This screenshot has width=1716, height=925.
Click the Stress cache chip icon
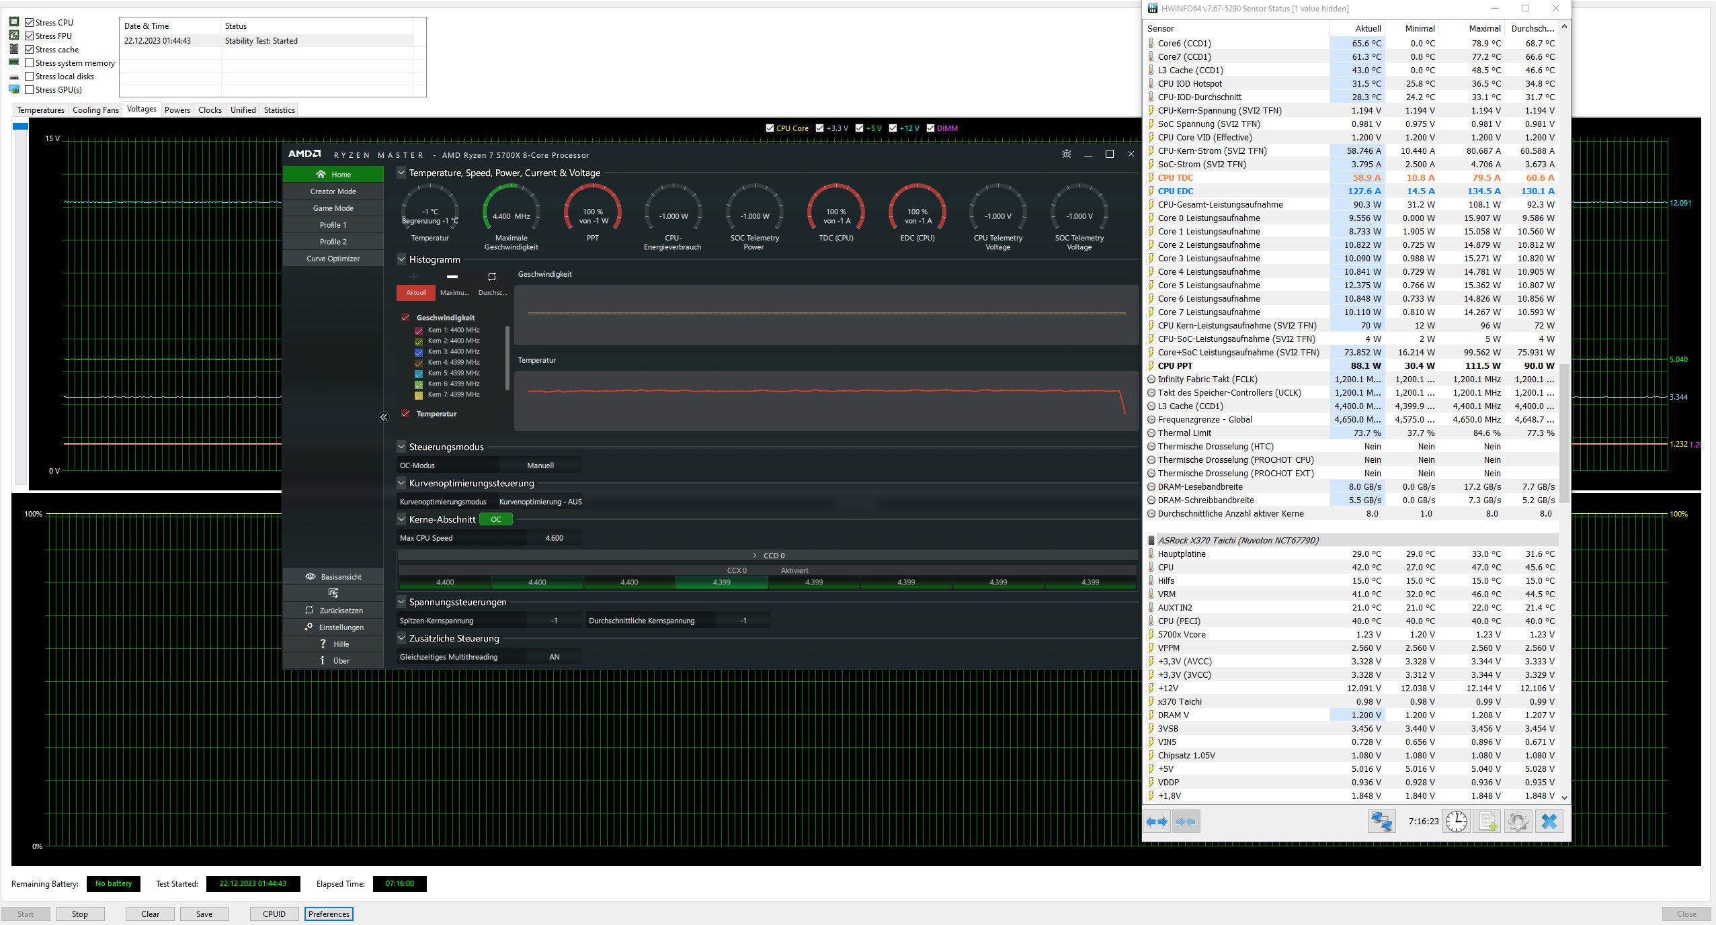pos(14,49)
